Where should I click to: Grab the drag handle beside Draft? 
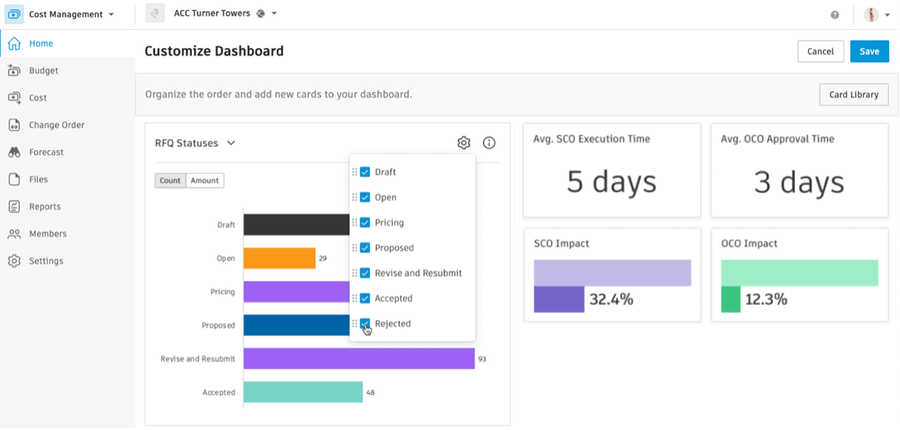[355, 172]
